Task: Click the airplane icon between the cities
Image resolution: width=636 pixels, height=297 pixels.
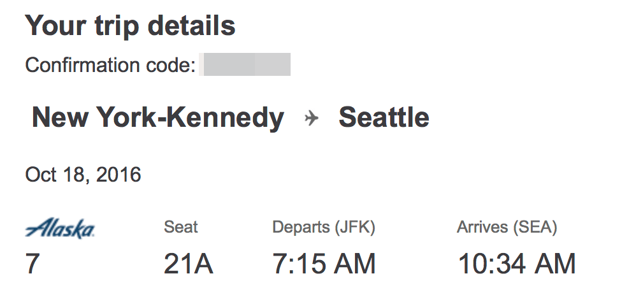Action: [311, 119]
